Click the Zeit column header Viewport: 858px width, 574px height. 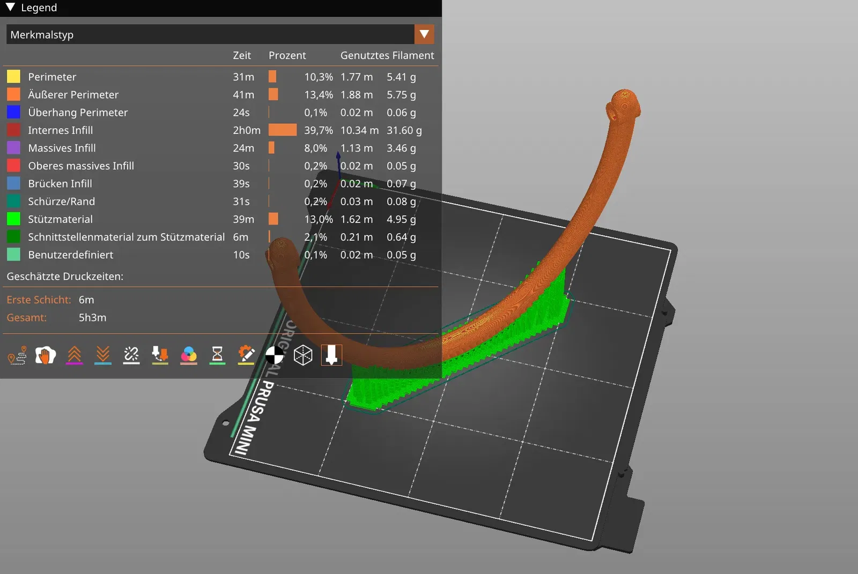click(x=242, y=55)
